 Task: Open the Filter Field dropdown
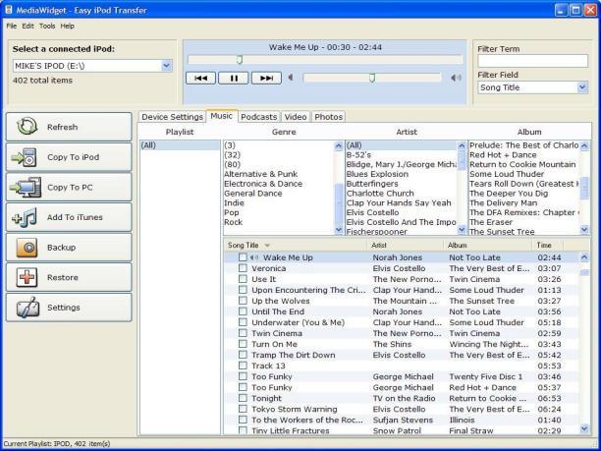(x=582, y=87)
